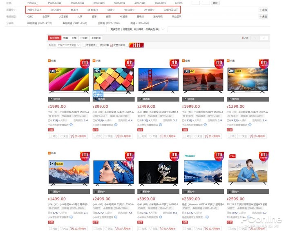Image resolution: width=286 pixels, height=231 pixels.
Task: Click heart 关注 icon for ¥1999.00 50-inch 4A
Action: (x=61, y=136)
